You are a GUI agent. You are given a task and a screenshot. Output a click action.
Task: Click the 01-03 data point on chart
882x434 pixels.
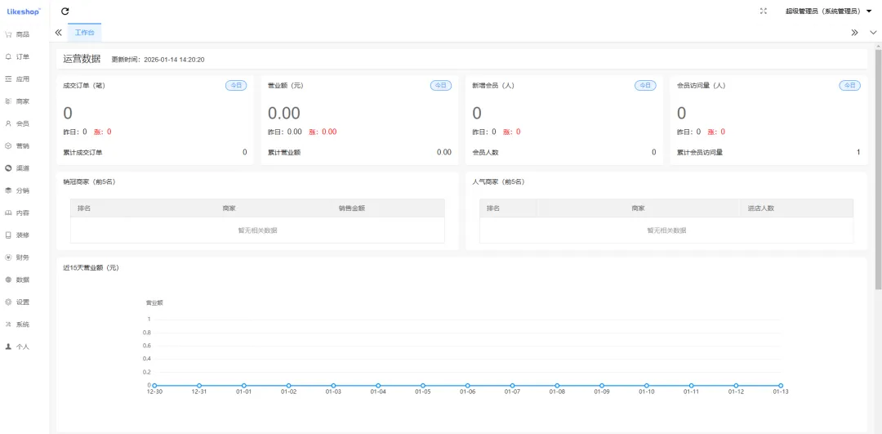pos(333,386)
